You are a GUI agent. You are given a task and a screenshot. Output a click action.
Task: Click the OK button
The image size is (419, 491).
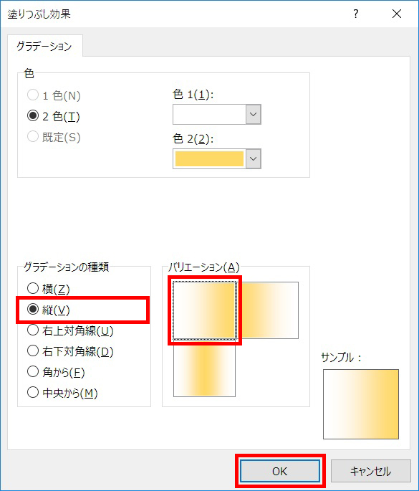pos(280,471)
